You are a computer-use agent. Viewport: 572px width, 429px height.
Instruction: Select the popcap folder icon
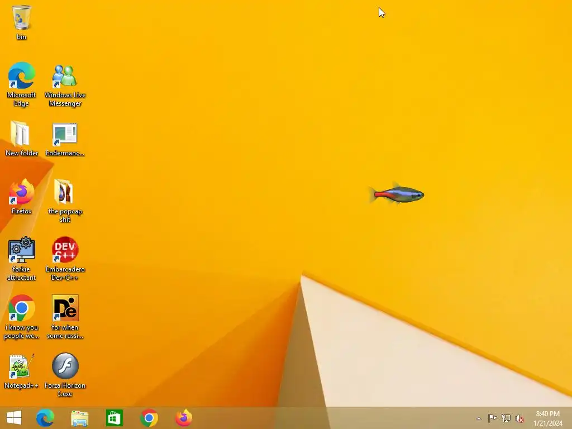tap(65, 200)
